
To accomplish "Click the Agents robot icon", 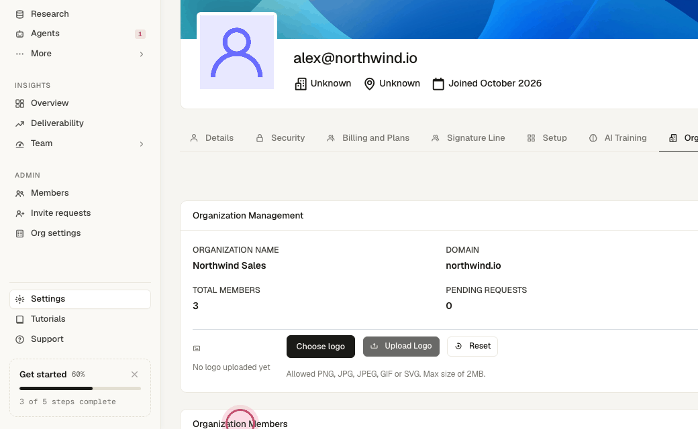I will [19, 34].
